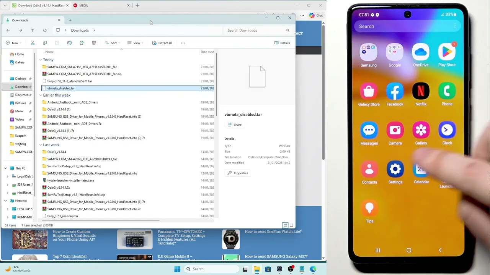490x275 pixels.
Task: Click the Search Downloads field
Action: tap(258, 30)
